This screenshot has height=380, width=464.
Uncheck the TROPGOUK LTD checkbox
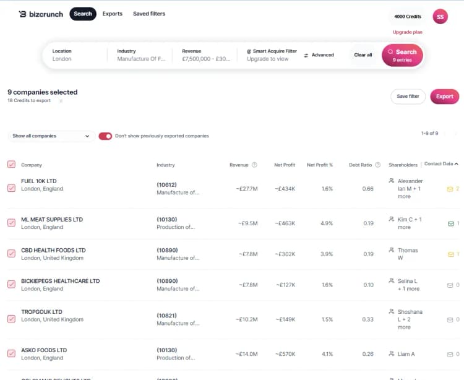pos(12,319)
